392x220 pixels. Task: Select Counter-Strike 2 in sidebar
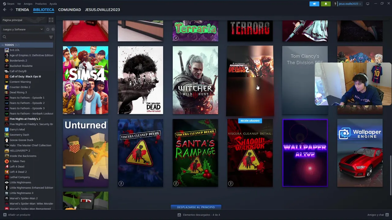(20, 87)
